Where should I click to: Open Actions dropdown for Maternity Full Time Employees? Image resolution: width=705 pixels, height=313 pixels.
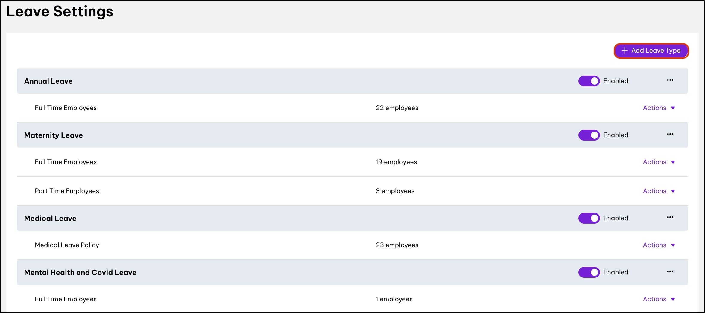click(659, 162)
